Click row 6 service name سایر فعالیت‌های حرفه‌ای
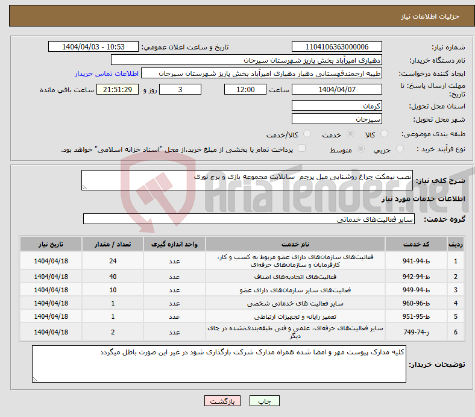 295,332
